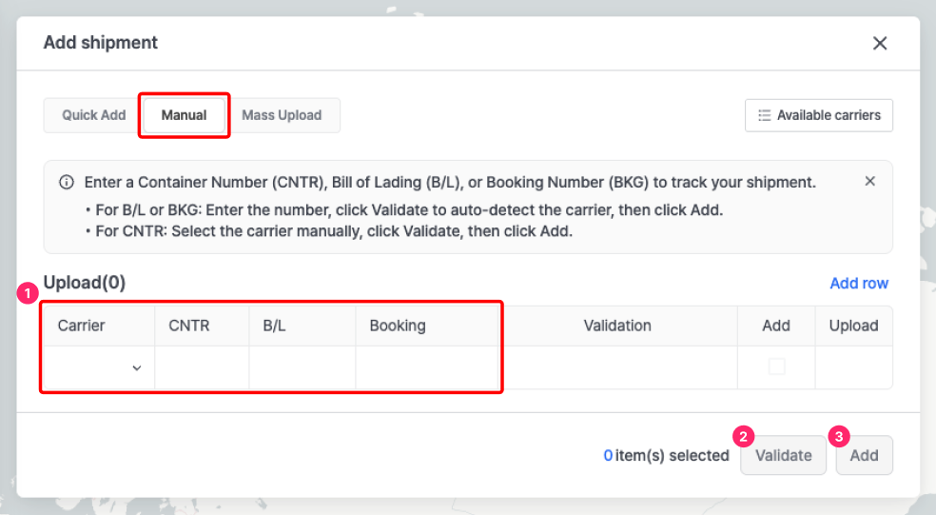
Task: Click the Add button at bottom
Action: 864,455
